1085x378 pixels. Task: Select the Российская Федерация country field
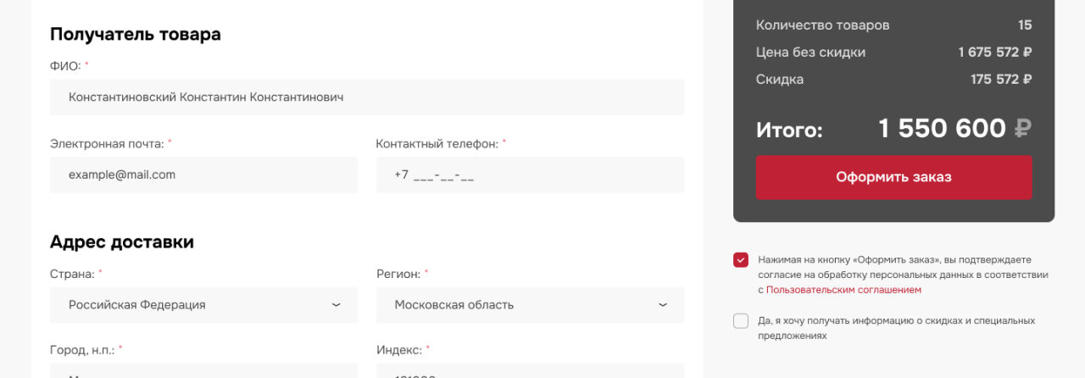tap(203, 305)
